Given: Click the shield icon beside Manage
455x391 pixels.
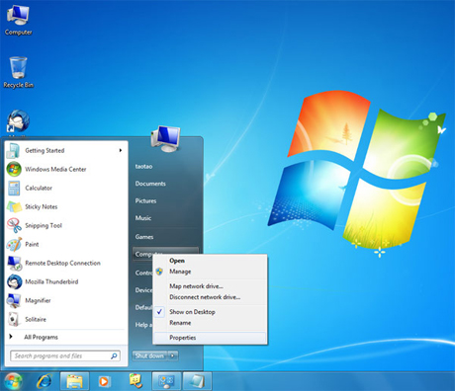Looking at the screenshot, I should click(159, 272).
